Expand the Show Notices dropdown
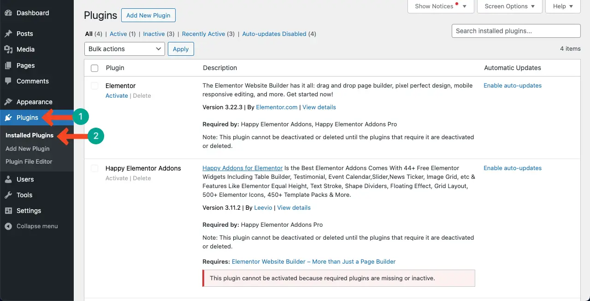The width and height of the screenshot is (590, 301). coord(441,6)
